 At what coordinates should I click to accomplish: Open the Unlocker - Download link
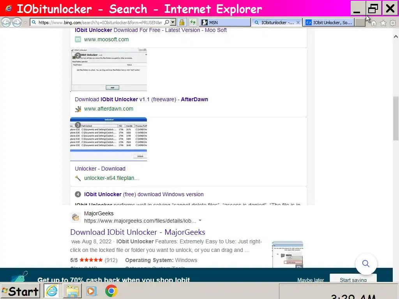point(100,169)
